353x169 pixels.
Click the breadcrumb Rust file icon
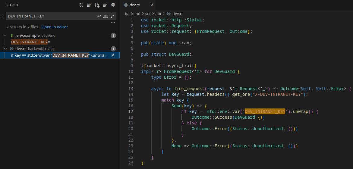pyautogui.click(x=169, y=14)
